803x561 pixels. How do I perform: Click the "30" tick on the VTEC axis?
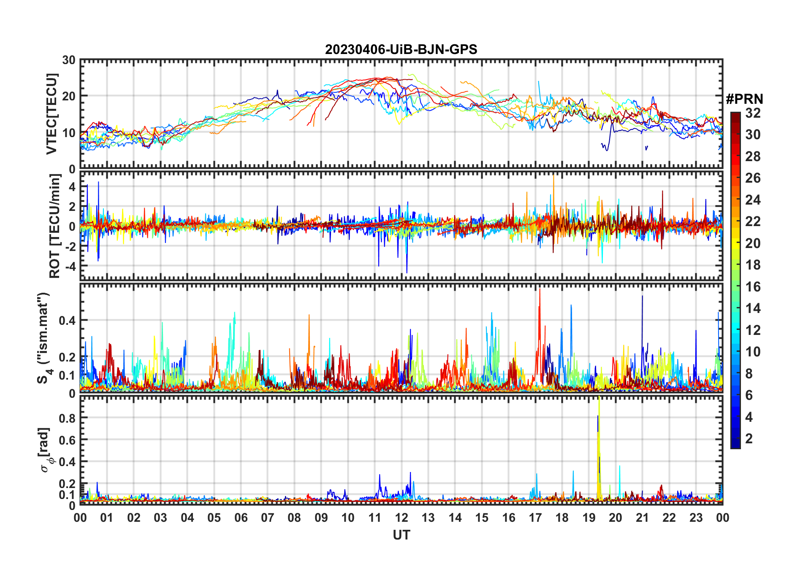point(69,60)
